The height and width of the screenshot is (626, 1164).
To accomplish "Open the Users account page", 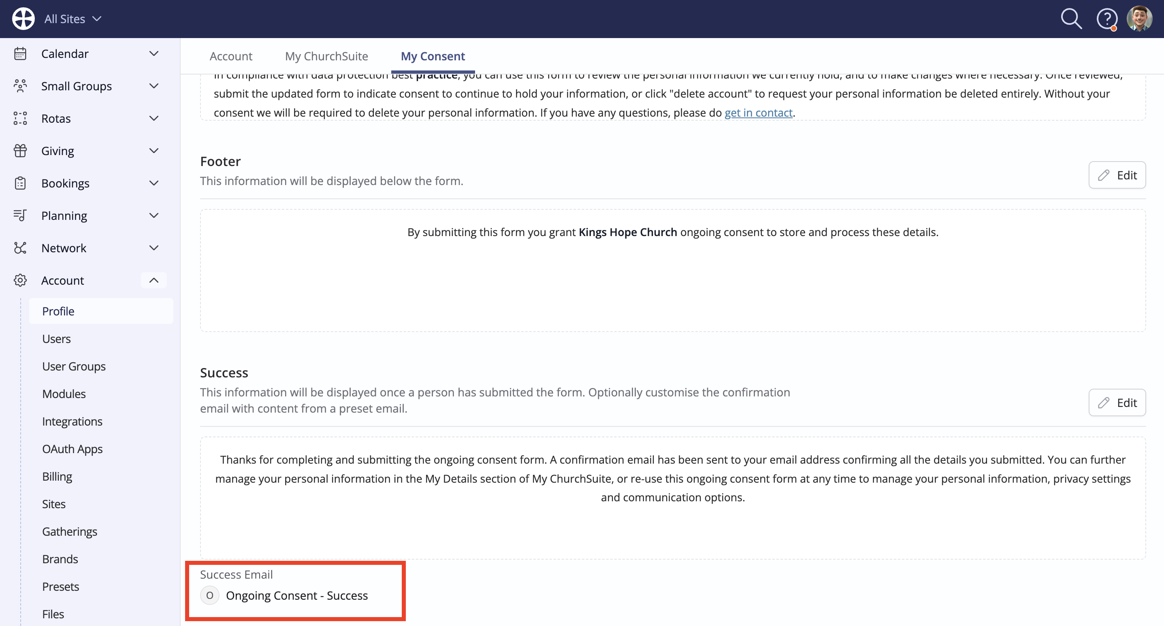I will 56,339.
